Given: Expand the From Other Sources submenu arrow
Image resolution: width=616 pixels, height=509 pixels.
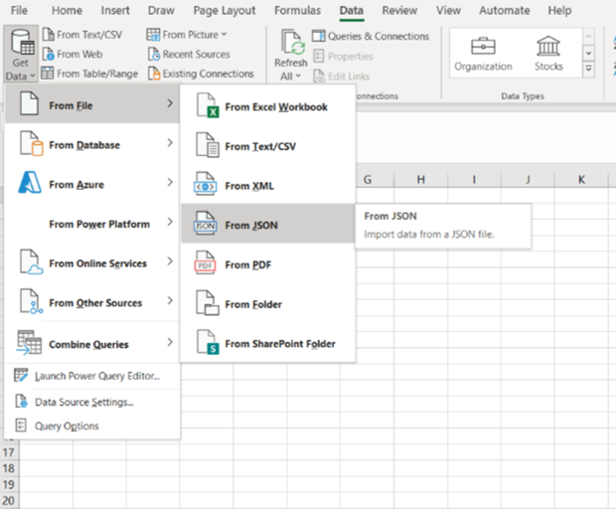Looking at the screenshot, I should coord(170,300).
